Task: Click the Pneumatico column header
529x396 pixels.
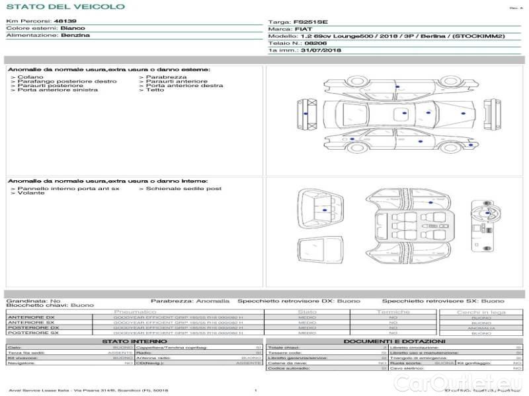Action: (x=135, y=312)
